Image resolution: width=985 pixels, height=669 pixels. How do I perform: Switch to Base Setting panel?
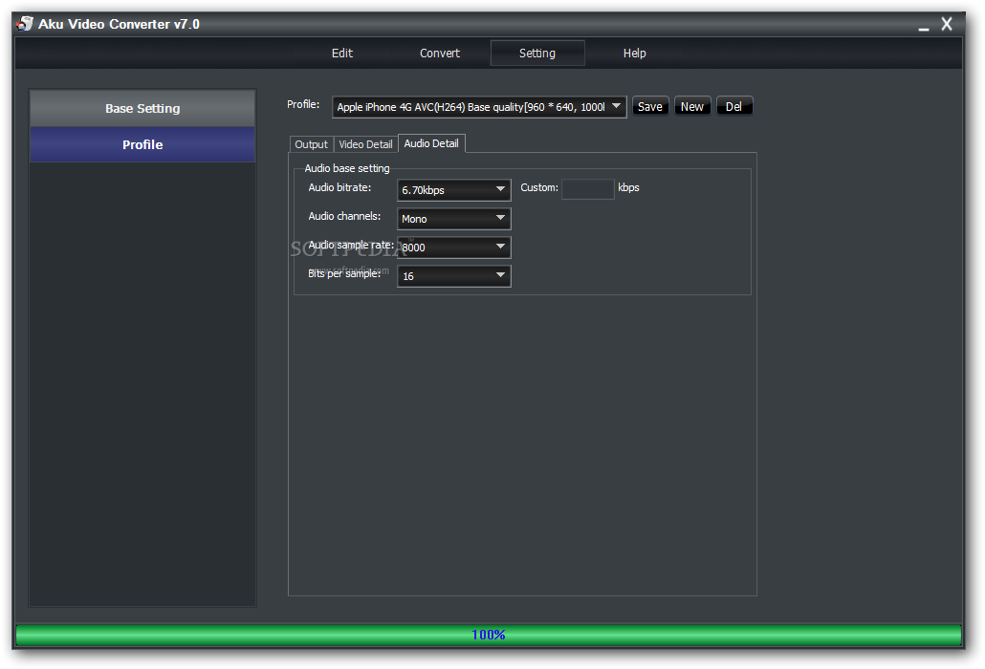coord(142,109)
